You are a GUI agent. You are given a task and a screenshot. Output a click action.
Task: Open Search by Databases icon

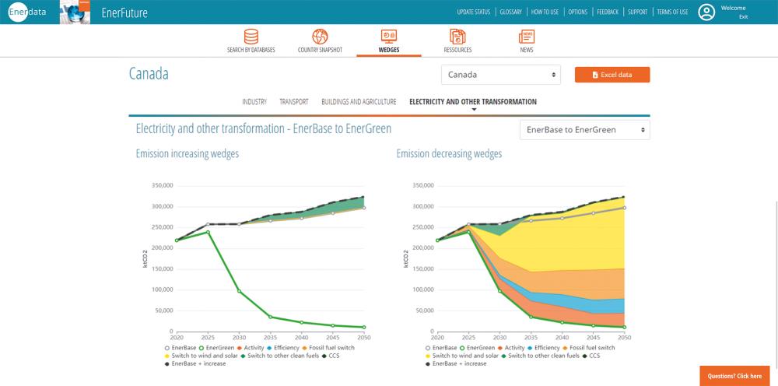[x=251, y=37]
